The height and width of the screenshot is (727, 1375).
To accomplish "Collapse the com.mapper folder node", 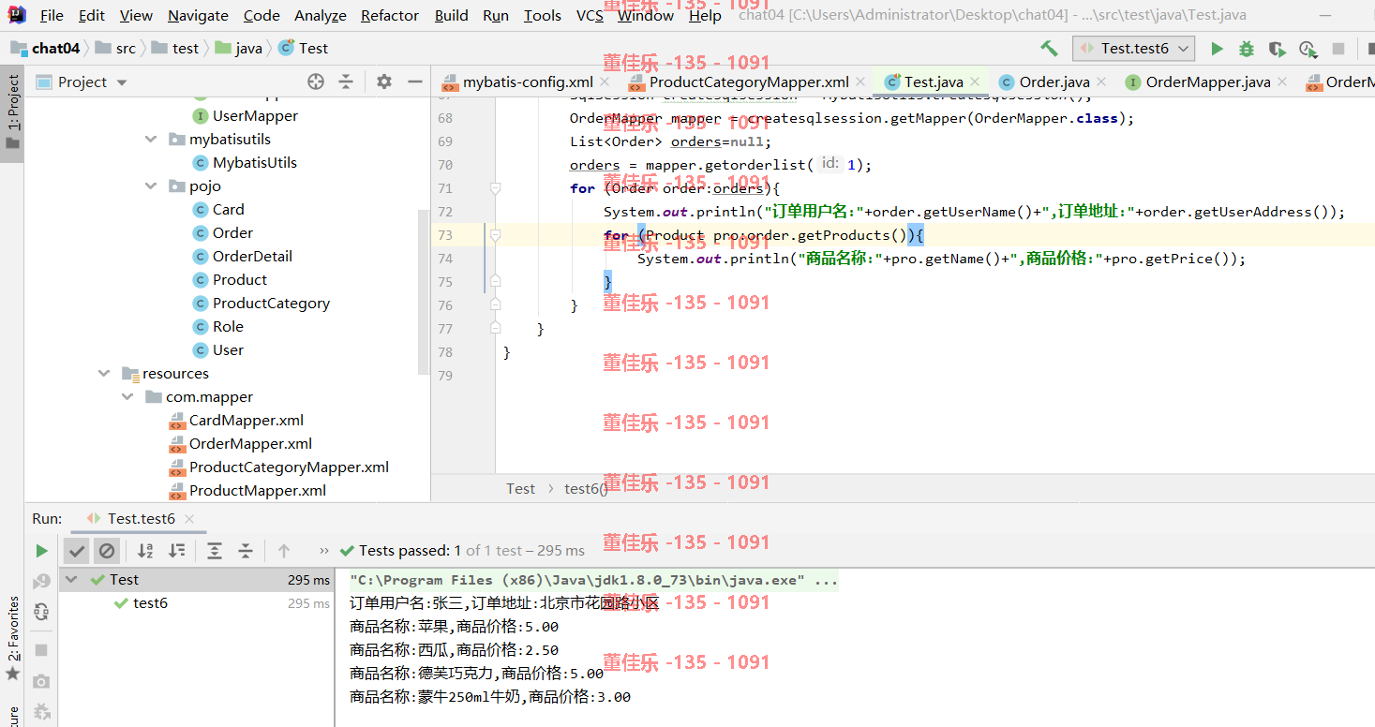I will coord(127,397).
